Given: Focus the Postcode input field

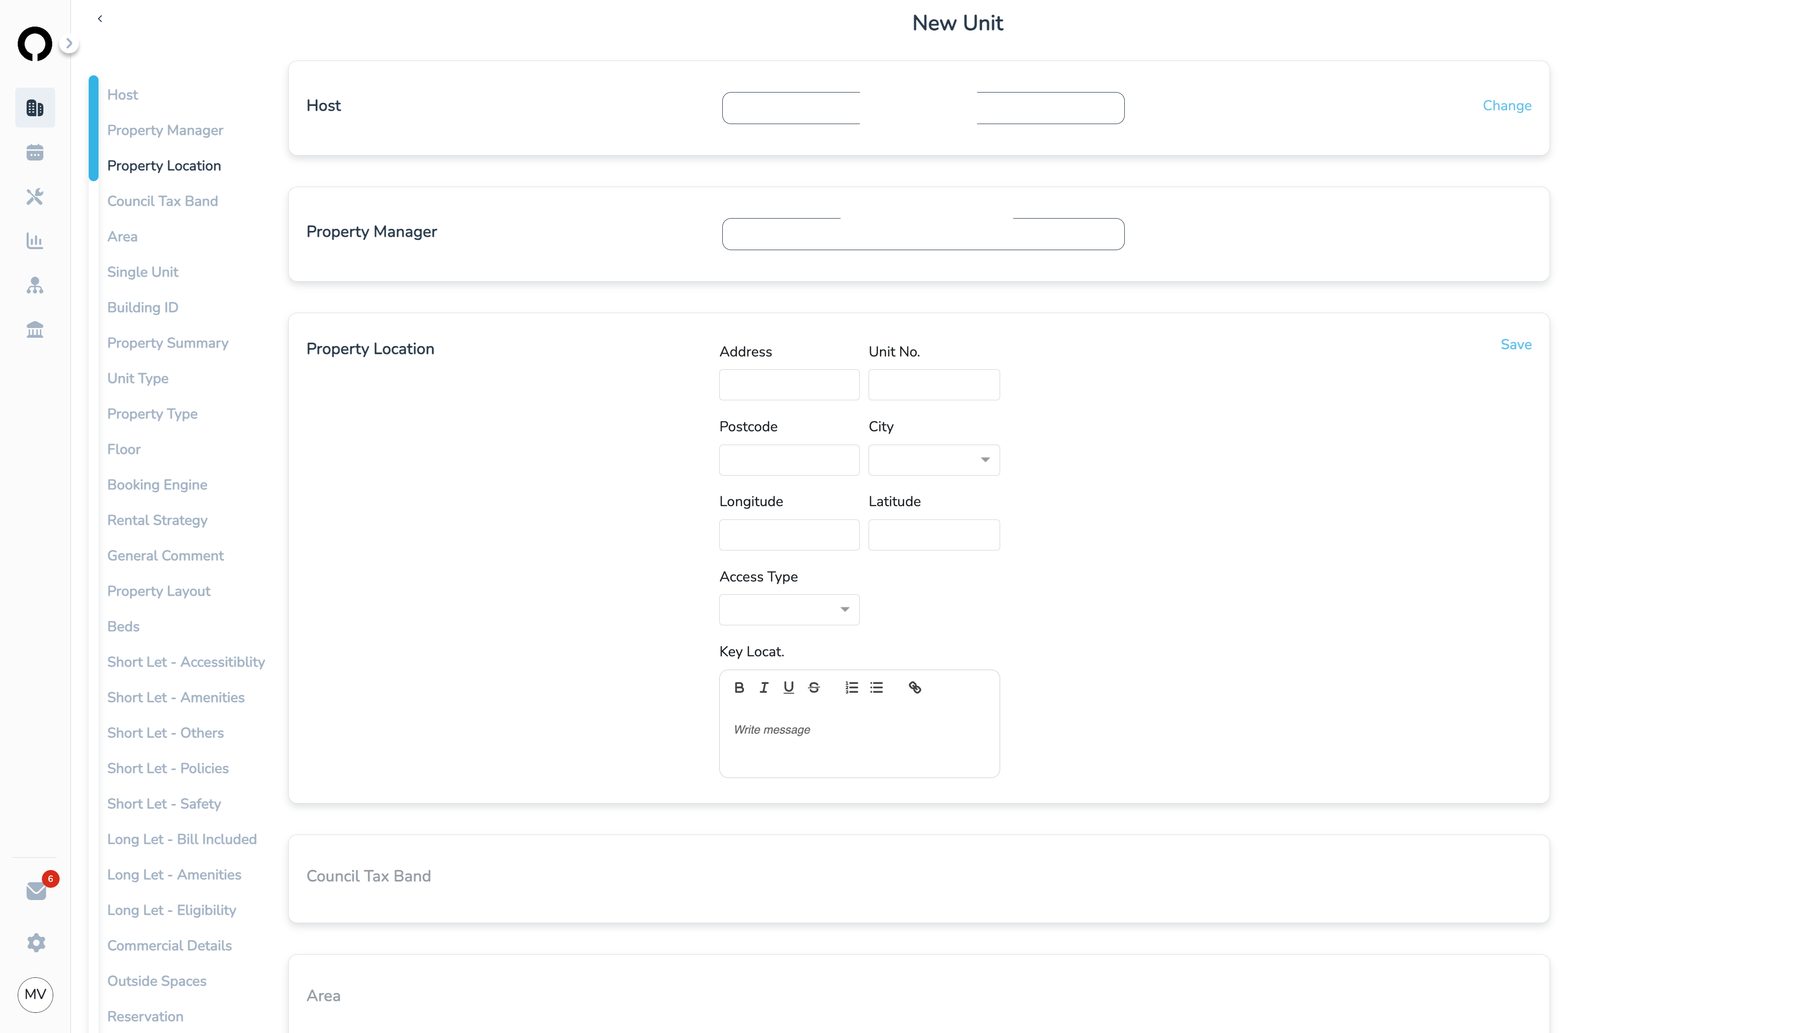Looking at the screenshot, I should pos(789,460).
